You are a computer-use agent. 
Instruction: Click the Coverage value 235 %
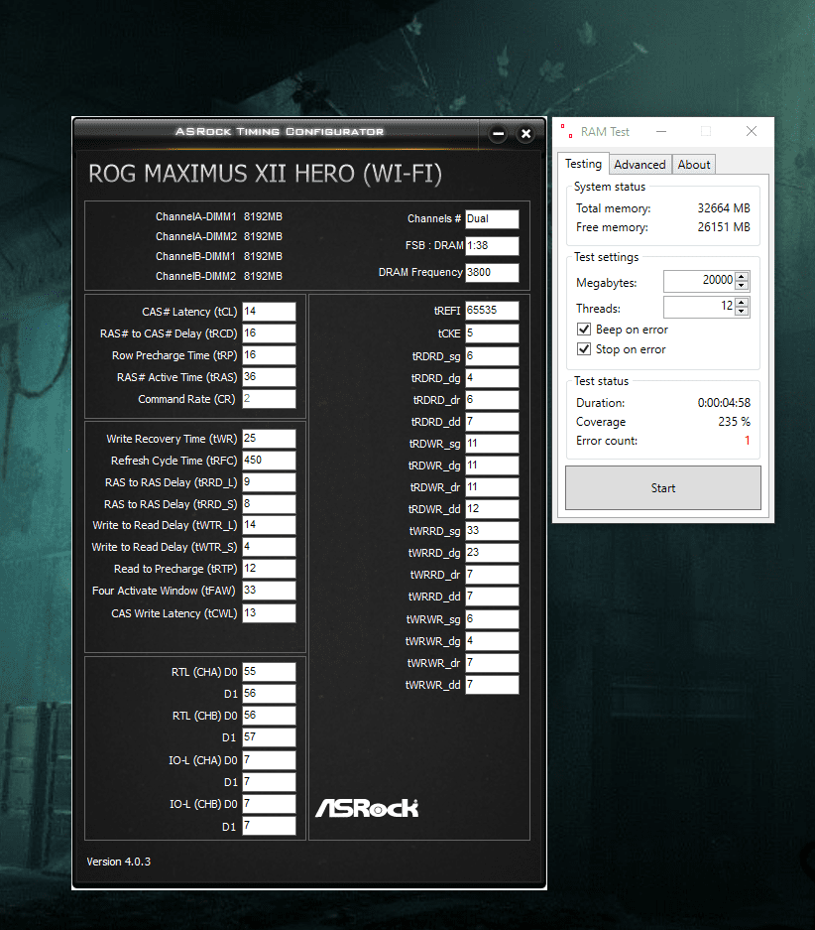click(735, 421)
